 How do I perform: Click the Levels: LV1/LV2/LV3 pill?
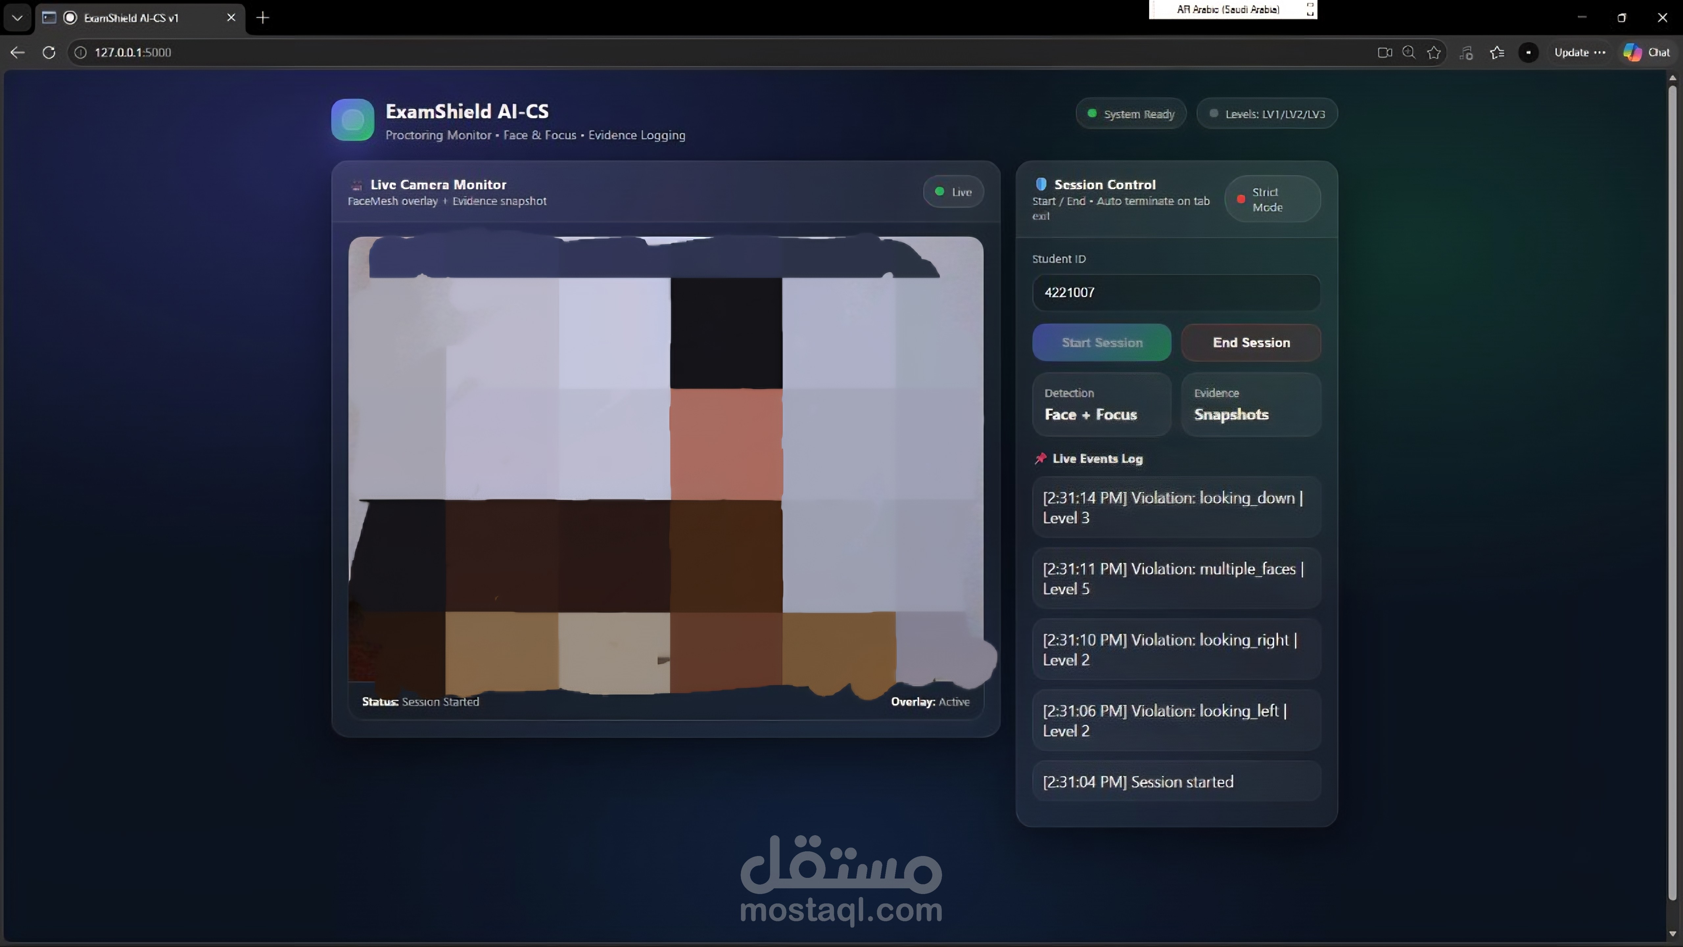1268,114
